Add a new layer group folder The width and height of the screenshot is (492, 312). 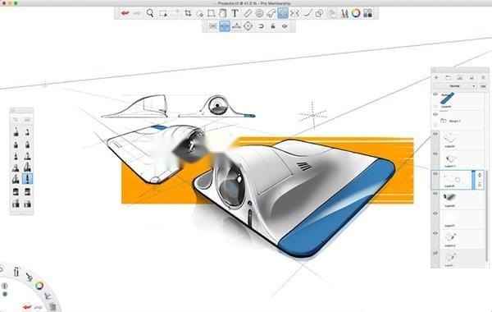click(x=448, y=77)
